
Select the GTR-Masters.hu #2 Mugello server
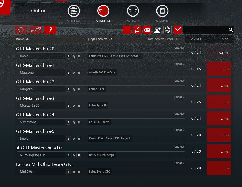(x=35, y=82)
